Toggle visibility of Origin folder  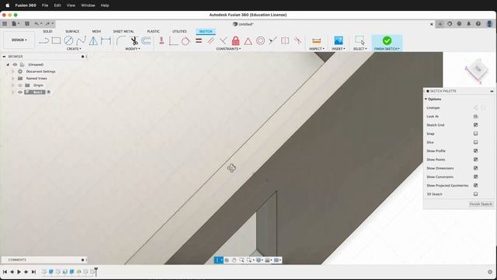tap(20, 86)
